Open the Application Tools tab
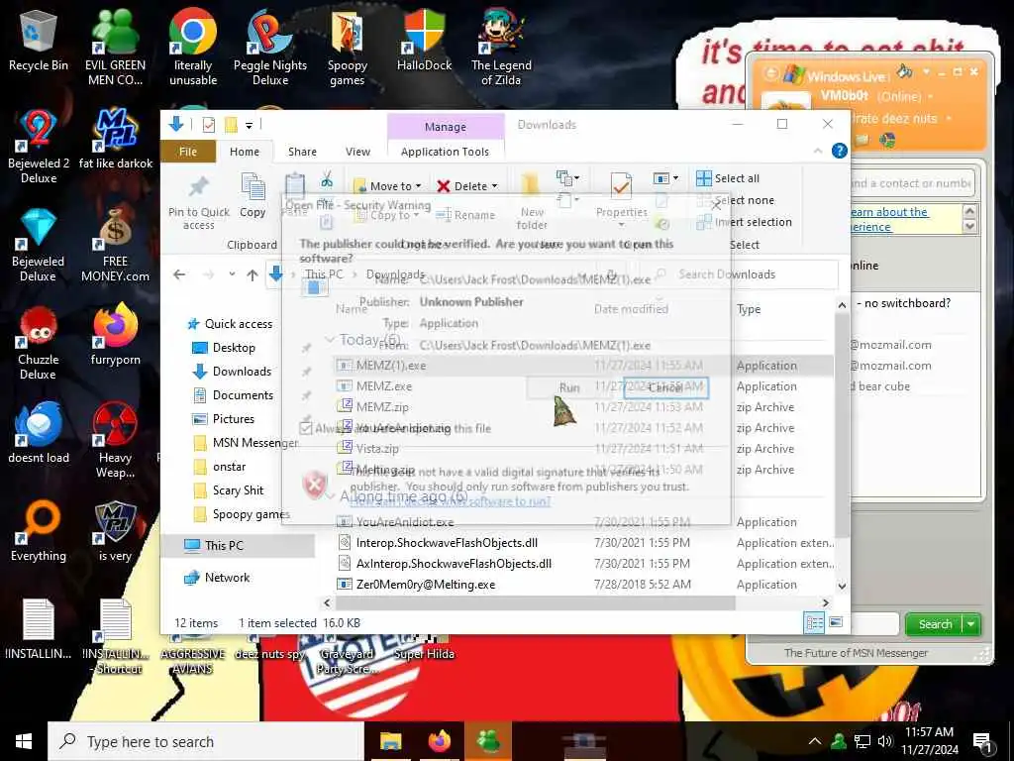Viewport: 1014px width, 761px height. pos(445,152)
